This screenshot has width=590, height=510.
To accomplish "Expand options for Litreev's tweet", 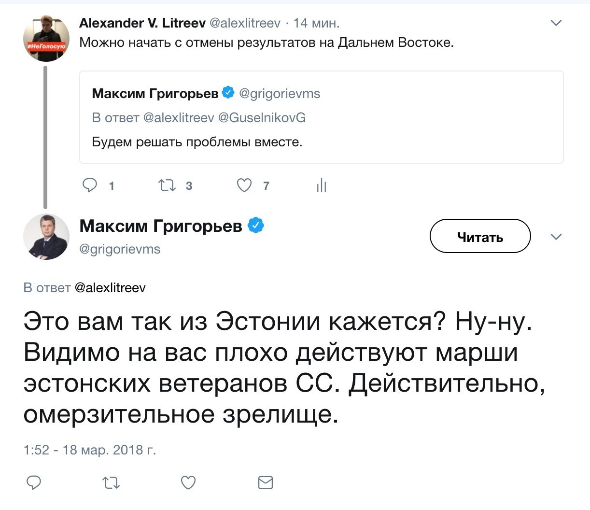I will point(556,23).
